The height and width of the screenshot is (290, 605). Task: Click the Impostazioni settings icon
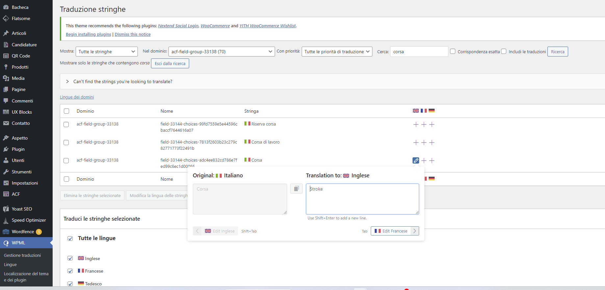[6, 183]
